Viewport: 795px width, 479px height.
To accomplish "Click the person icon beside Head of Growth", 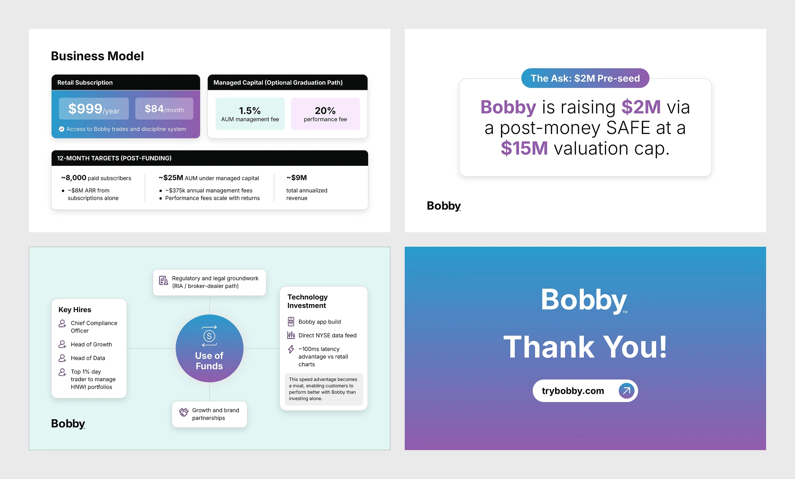I will (62, 344).
